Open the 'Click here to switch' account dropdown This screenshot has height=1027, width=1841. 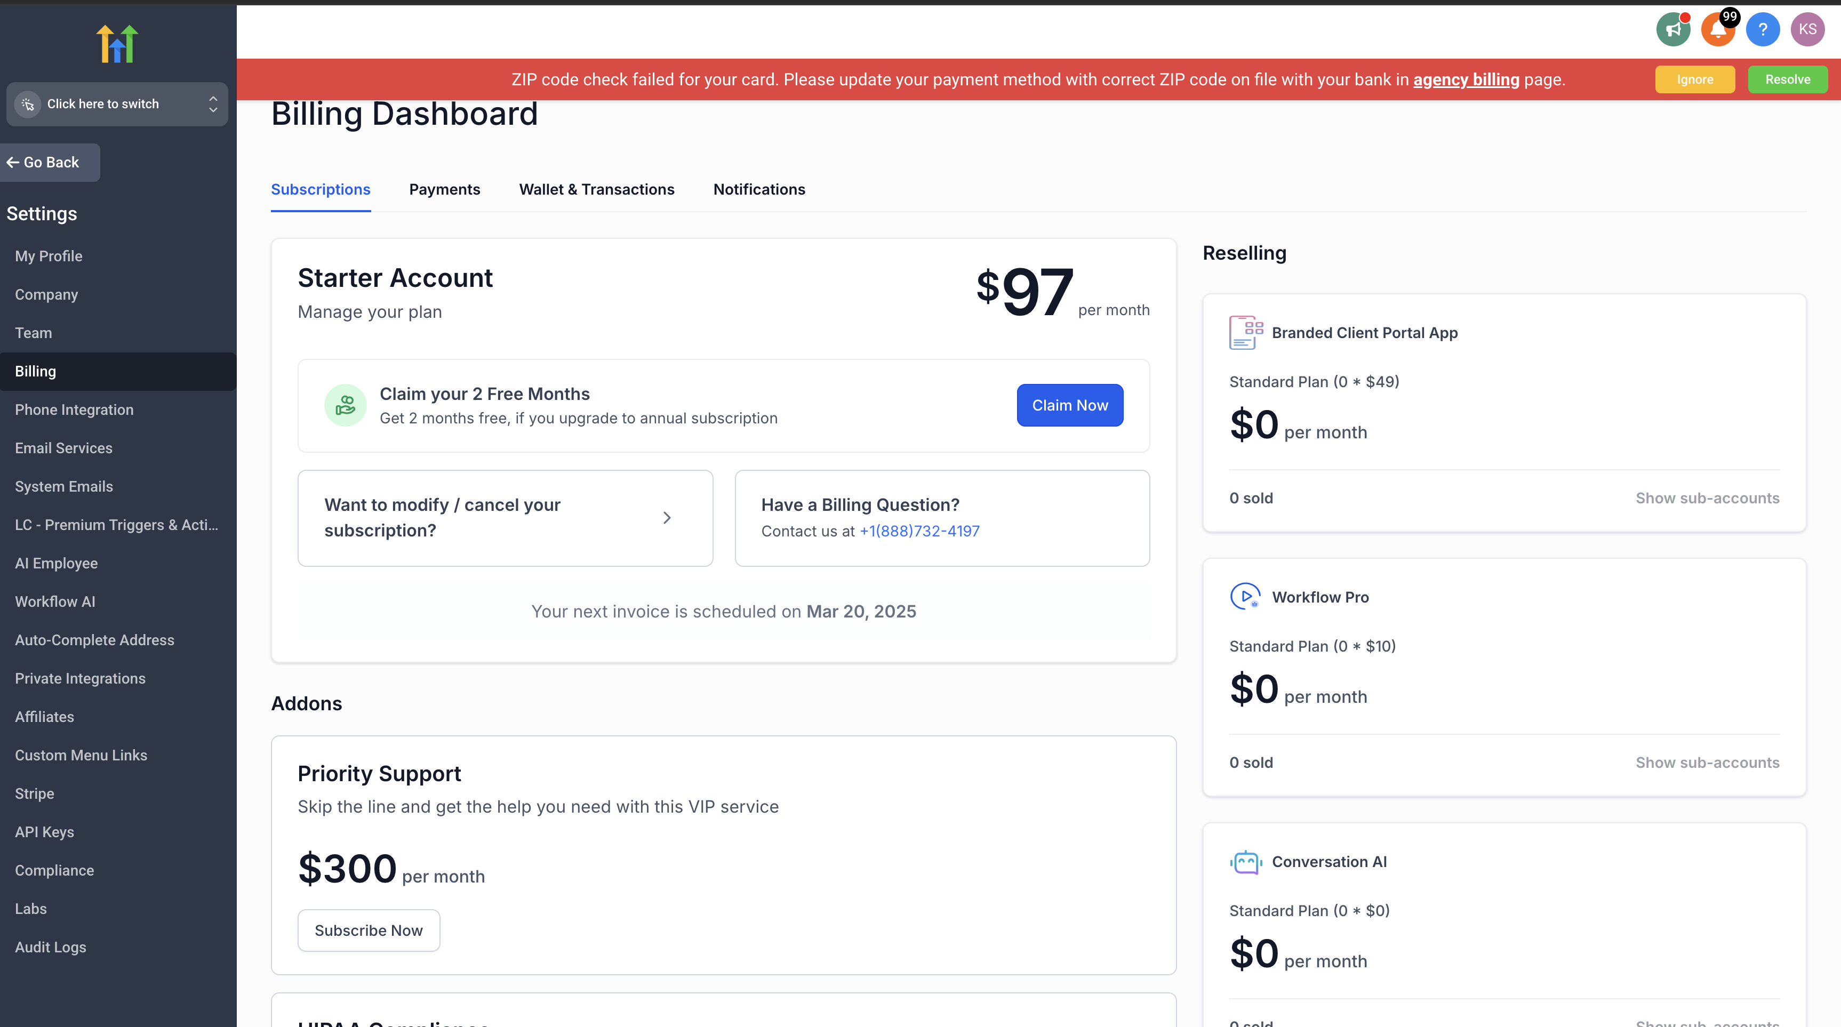[x=117, y=105]
